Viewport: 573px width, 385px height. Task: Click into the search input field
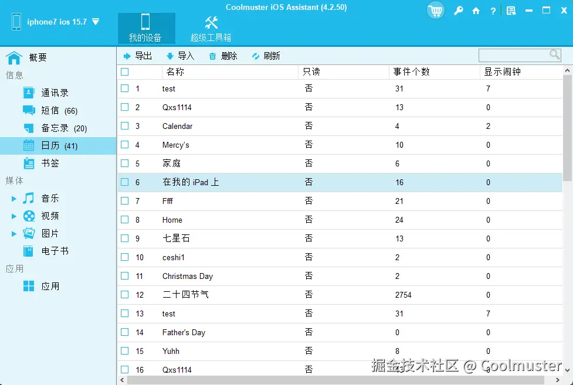pyautogui.click(x=513, y=55)
